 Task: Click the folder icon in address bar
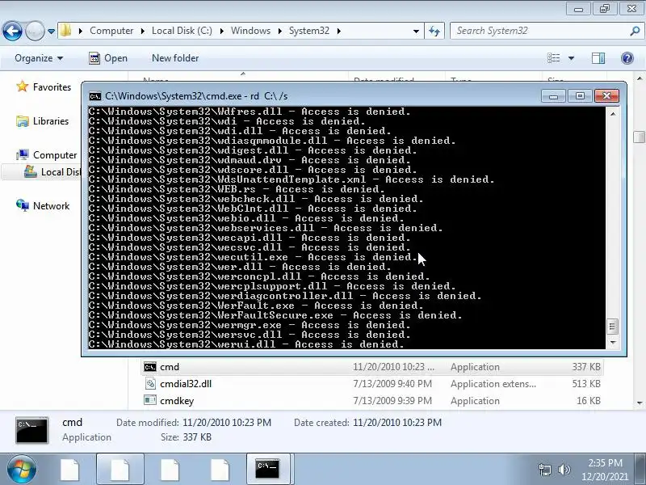[x=65, y=31]
